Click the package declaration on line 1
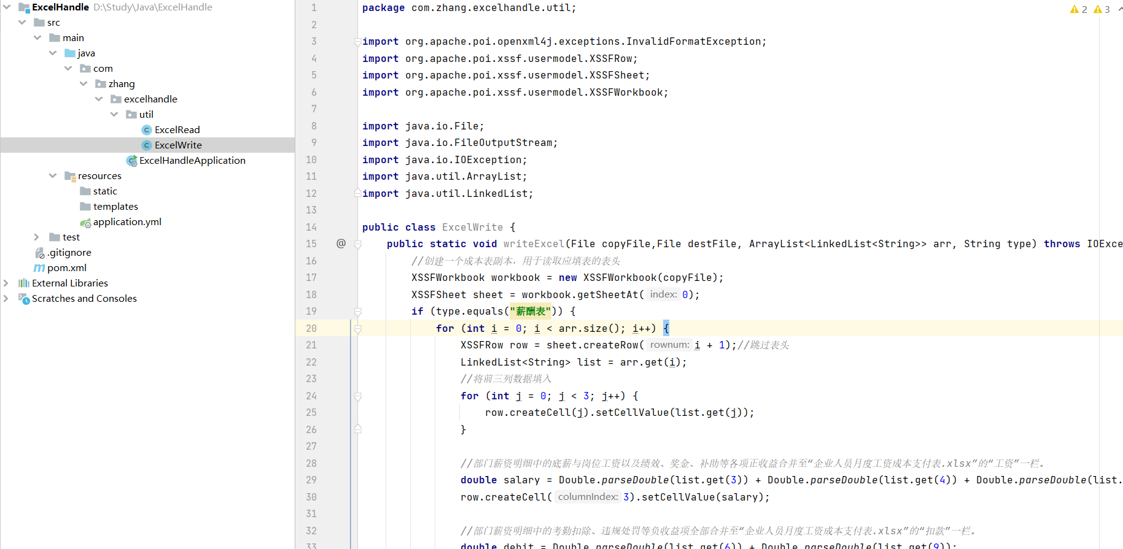Image resolution: width=1123 pixels, height=549 pixels. coord(469,8)
